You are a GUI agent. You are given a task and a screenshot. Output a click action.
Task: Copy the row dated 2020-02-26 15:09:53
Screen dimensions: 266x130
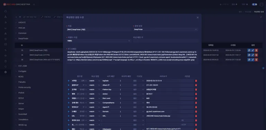(249, 50)
